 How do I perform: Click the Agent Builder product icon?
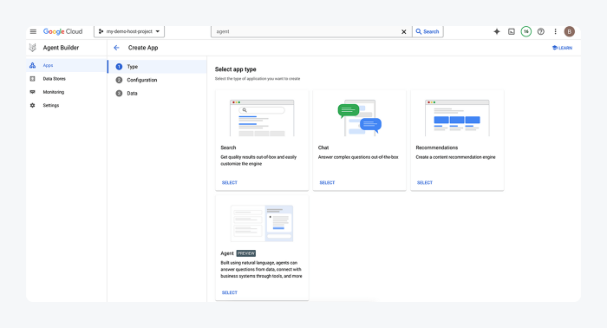(33, 48)
